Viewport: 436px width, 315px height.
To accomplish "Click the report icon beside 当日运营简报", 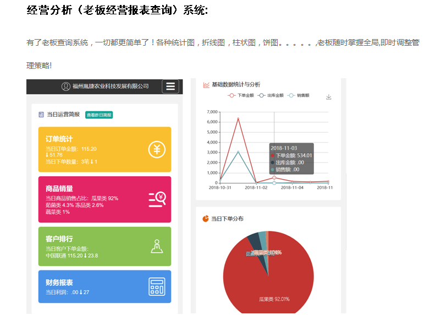I will (41, 115).
